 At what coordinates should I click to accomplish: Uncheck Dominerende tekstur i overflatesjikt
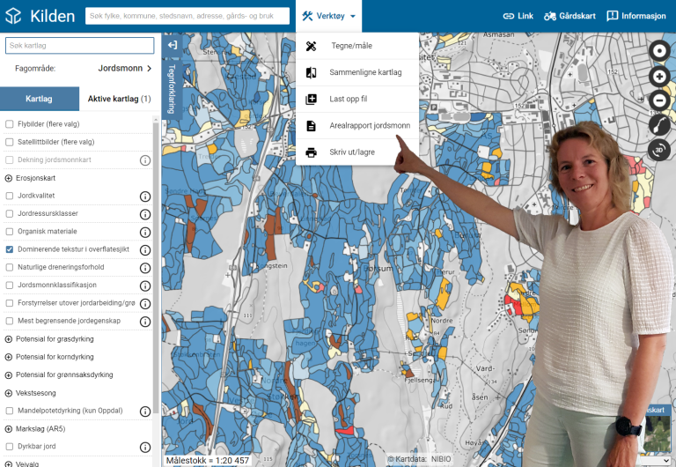point(10,249)
